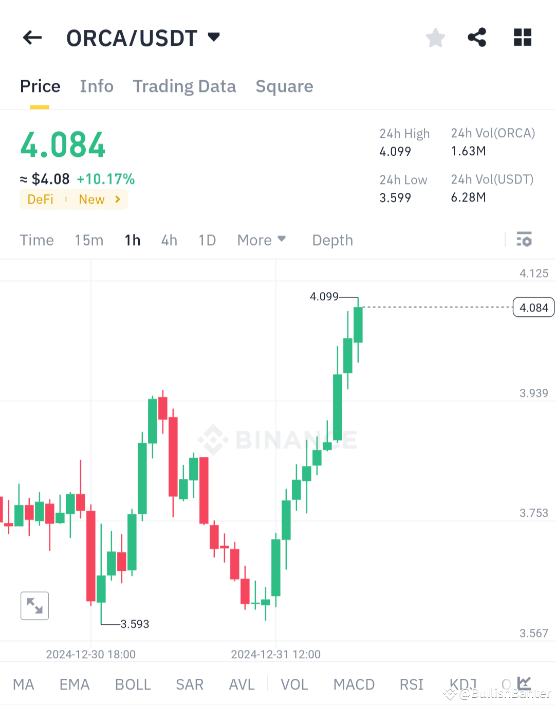Click the back arrow to exit pair view
Image resolution: width=555 pixels, height=705 pixels.
pyautogui.click(x=32, y=37)
